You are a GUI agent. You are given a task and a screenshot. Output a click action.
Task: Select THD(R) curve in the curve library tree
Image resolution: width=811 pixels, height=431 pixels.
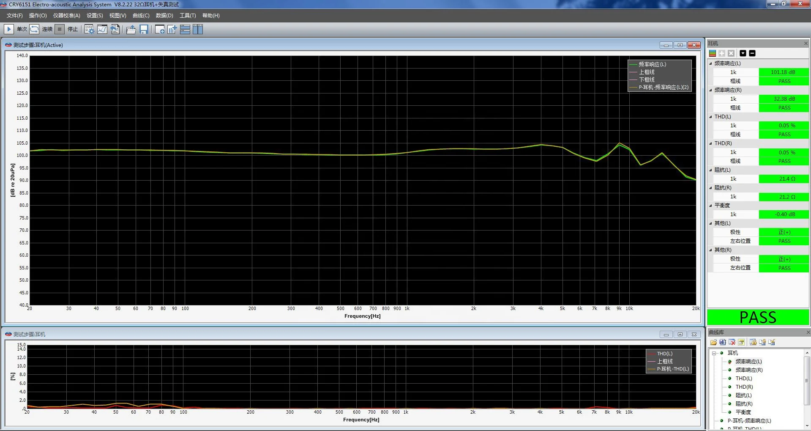point(744,387)
